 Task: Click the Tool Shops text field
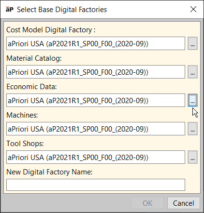(x=96, y=157)
